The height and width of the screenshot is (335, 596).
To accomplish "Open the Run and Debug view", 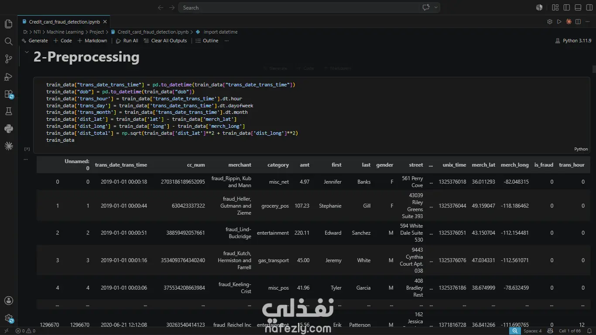I will click(x=8, y=77).
